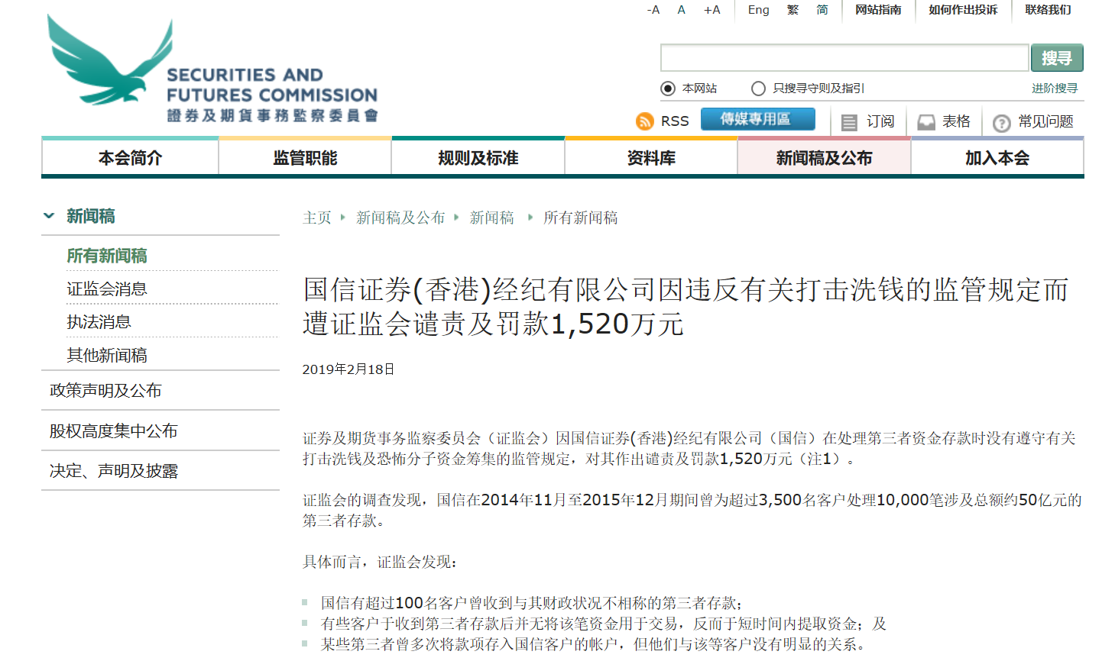Focus the site search text field
The height and width of the screenshot is (661, 1115).
pyautogui.click(x=844, y=58)
